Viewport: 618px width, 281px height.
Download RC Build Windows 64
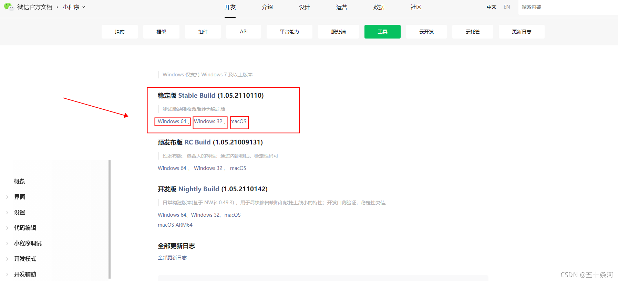[172, 168]
